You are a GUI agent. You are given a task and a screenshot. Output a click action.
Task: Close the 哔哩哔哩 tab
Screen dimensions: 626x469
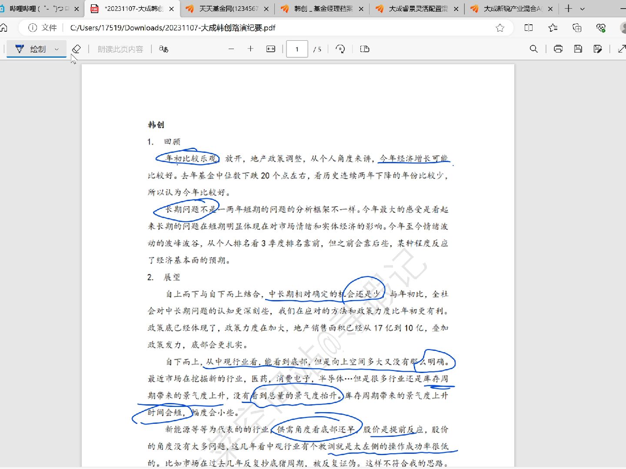point(77,9)
